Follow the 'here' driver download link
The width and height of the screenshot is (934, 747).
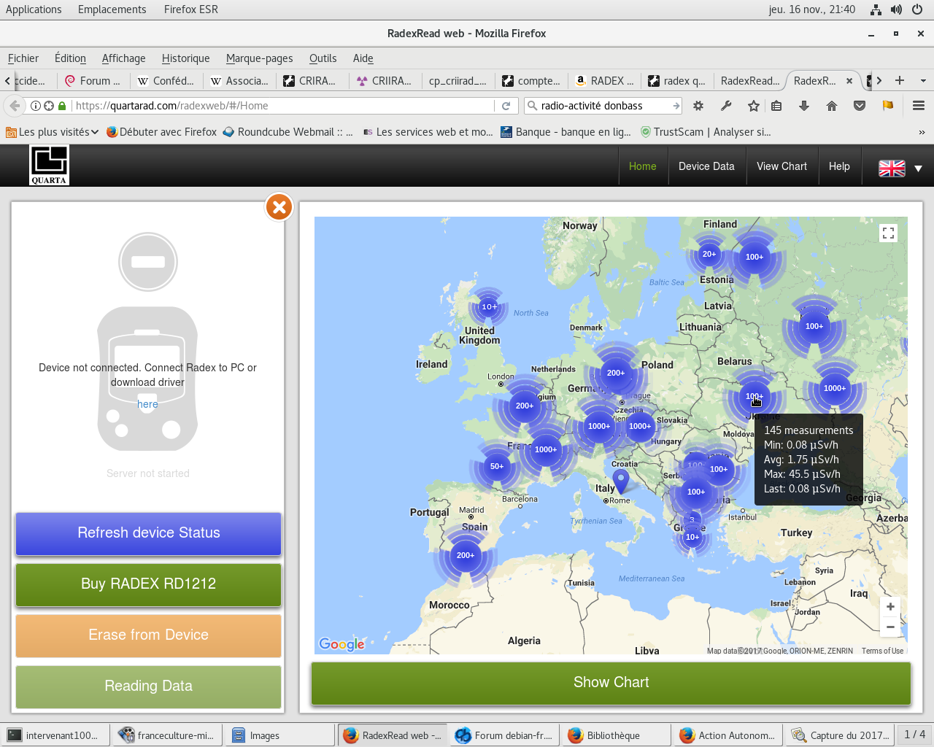pyautogui.click(x=147, y=404)
